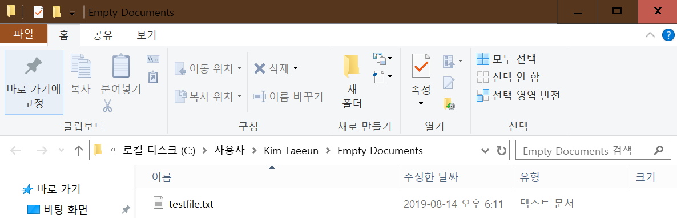
Task: Sort by Size (크기) column header
Action: coord(654,176)
